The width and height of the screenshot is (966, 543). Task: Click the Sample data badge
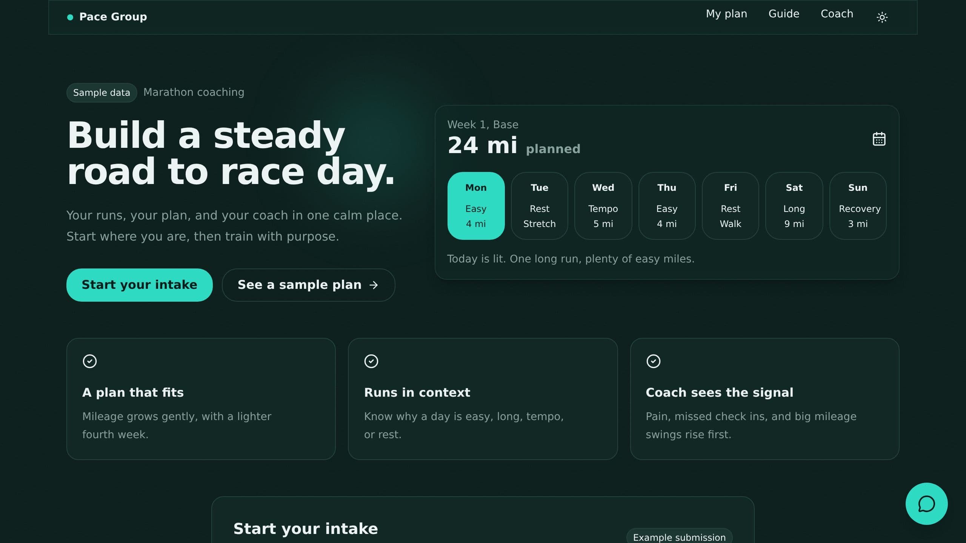point(102,93)
